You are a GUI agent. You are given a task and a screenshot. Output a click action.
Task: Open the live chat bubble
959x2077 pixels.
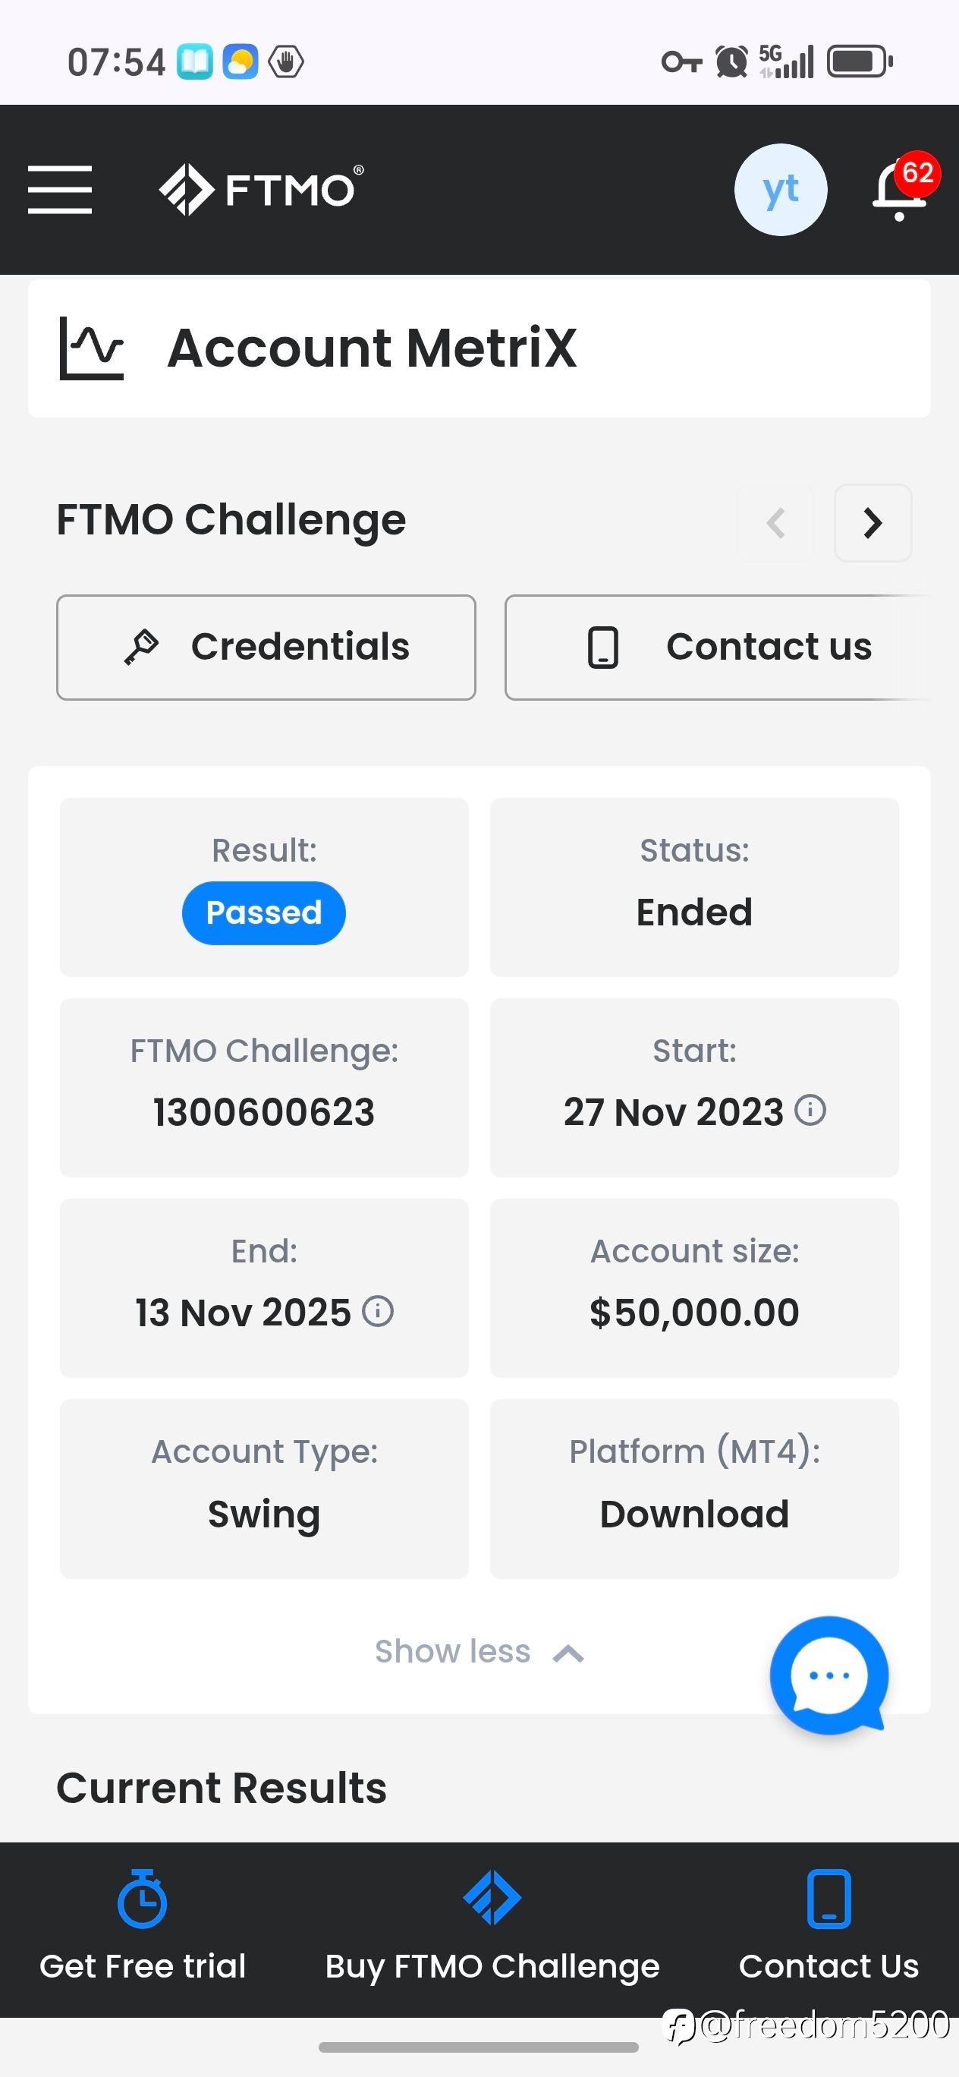tap(829, 1675)
